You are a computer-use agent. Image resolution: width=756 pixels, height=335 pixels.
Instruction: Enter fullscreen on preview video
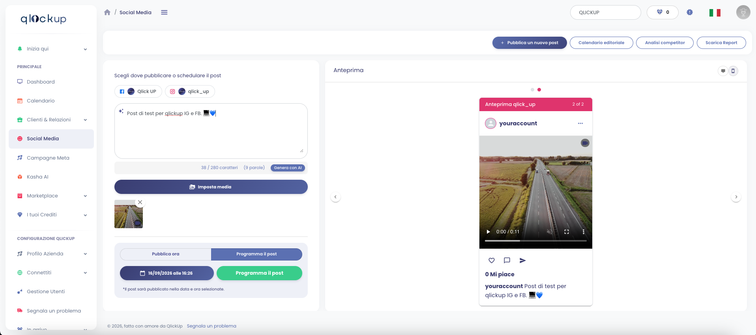[567, 232]
